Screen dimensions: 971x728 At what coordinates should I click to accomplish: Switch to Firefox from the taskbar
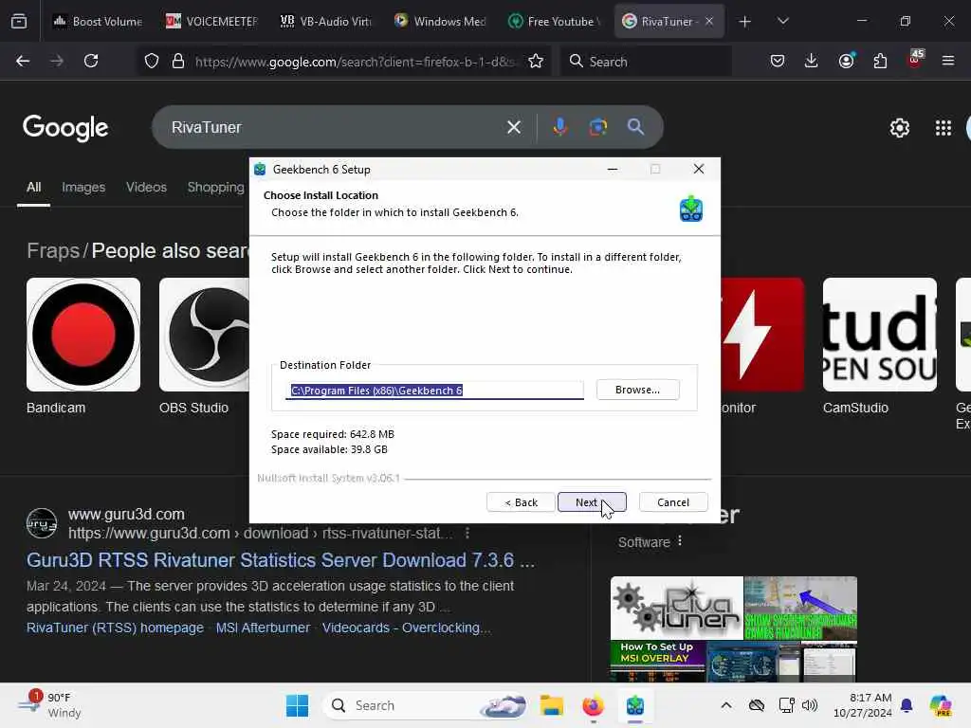pyautogui.click(x=593, y=705)
